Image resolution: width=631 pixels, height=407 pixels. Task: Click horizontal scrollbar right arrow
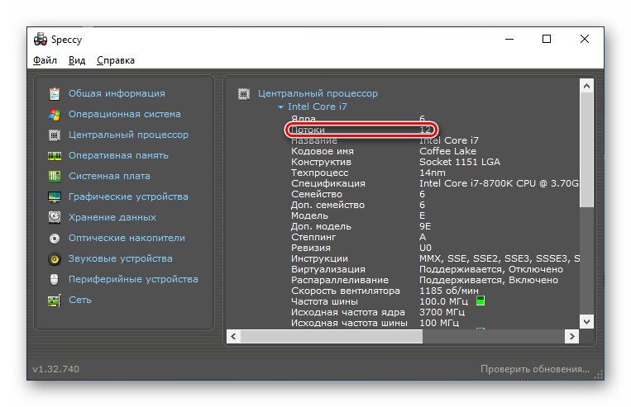coord(571,336)
